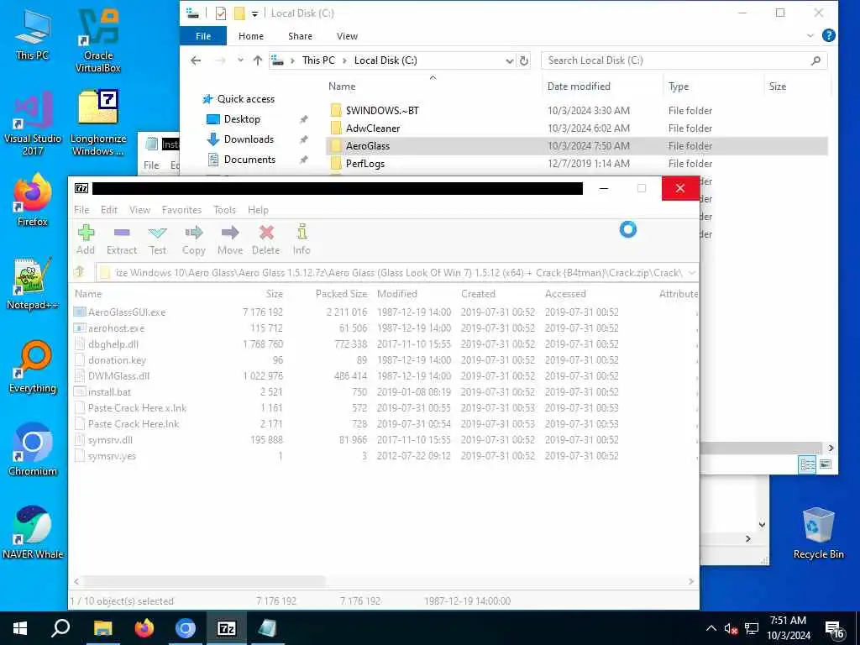860x645 pixels.
Task: Open the Tools menu in 7-Zip
Action: coord(224,209)
